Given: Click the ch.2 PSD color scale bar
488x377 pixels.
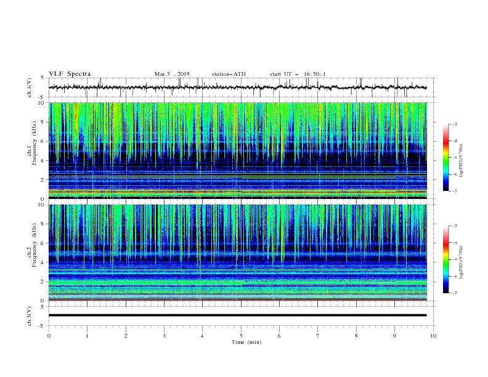Looking at the screenshot, I should click(446, 259).
